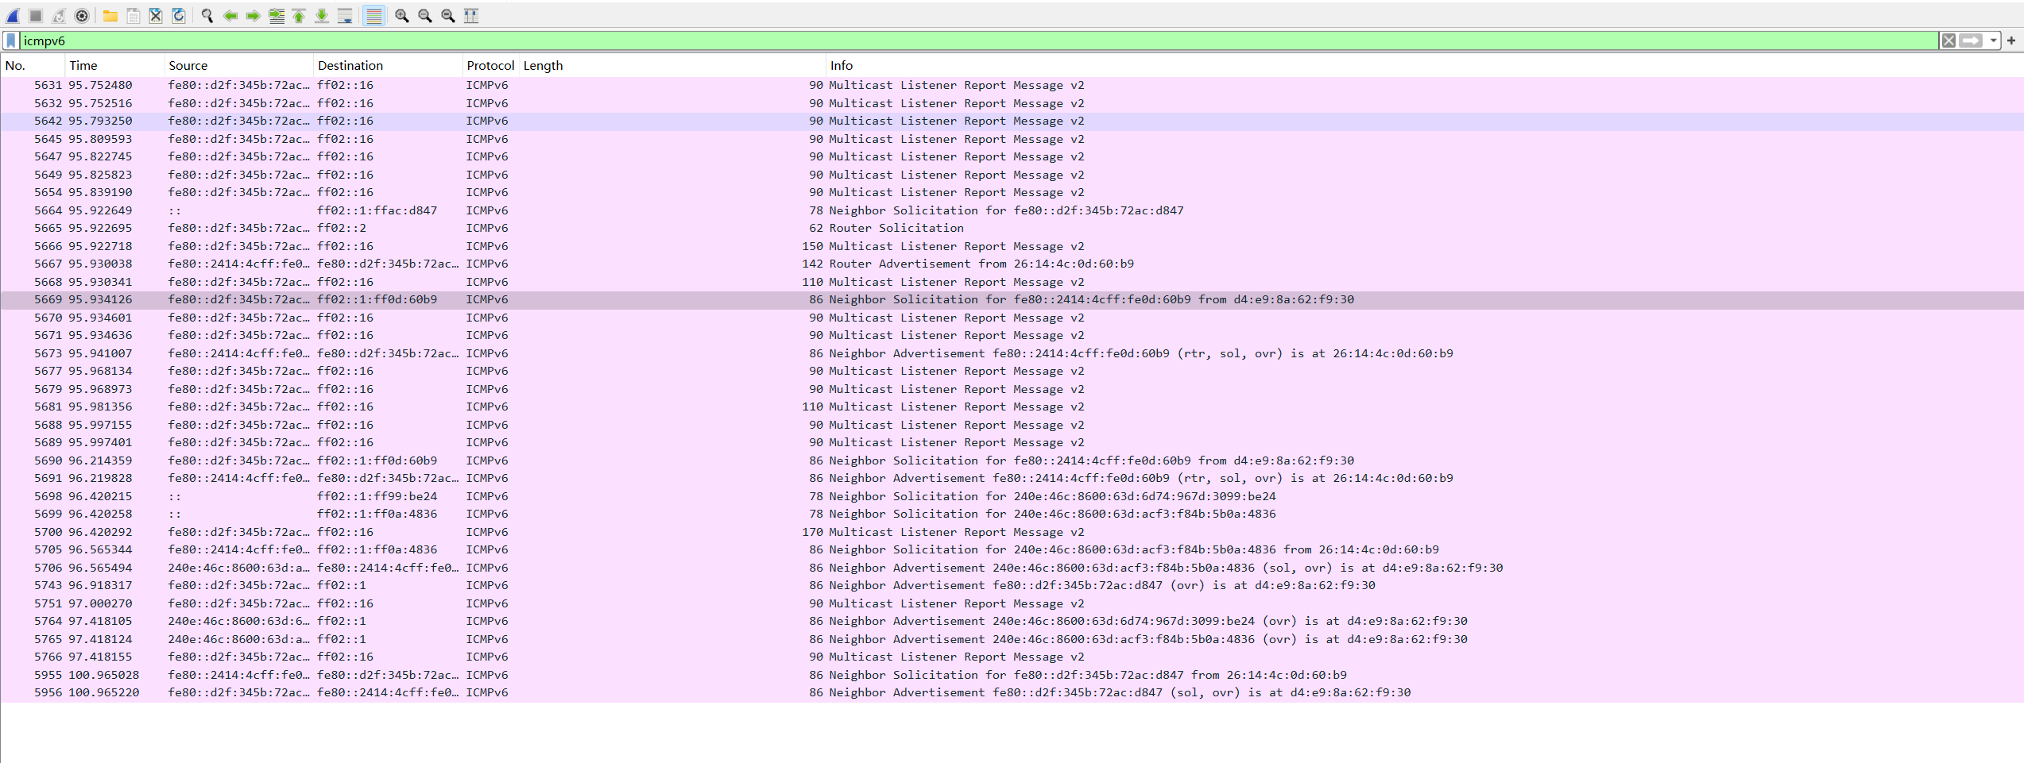Select packet 5700 with length 170
The image size is (2024, 763).
(x=1012, y=532)
